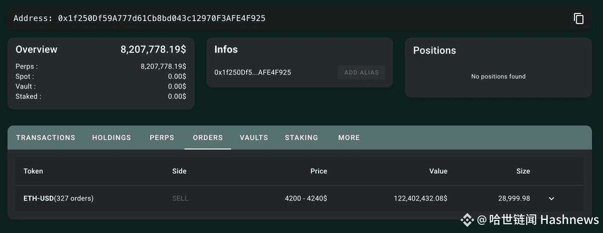Select the PERPS tab
This screenshot has height=233, width=603.
pyautogui.click(x=162, y=138)
